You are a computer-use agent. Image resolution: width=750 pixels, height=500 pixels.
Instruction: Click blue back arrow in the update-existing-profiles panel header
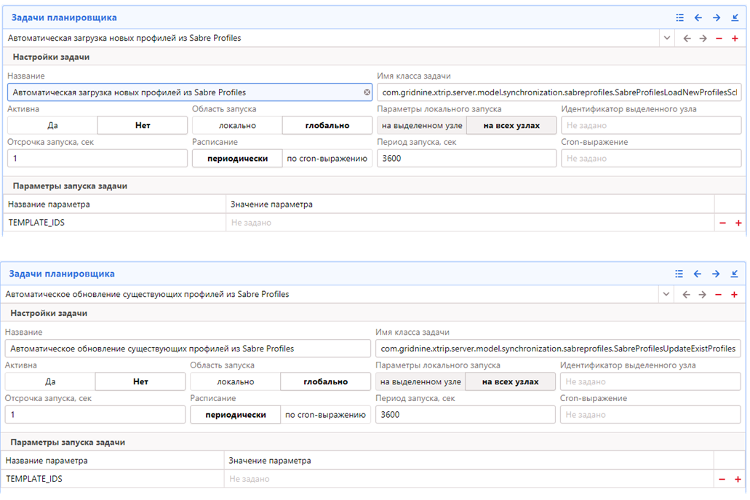[x=697, y=274]
